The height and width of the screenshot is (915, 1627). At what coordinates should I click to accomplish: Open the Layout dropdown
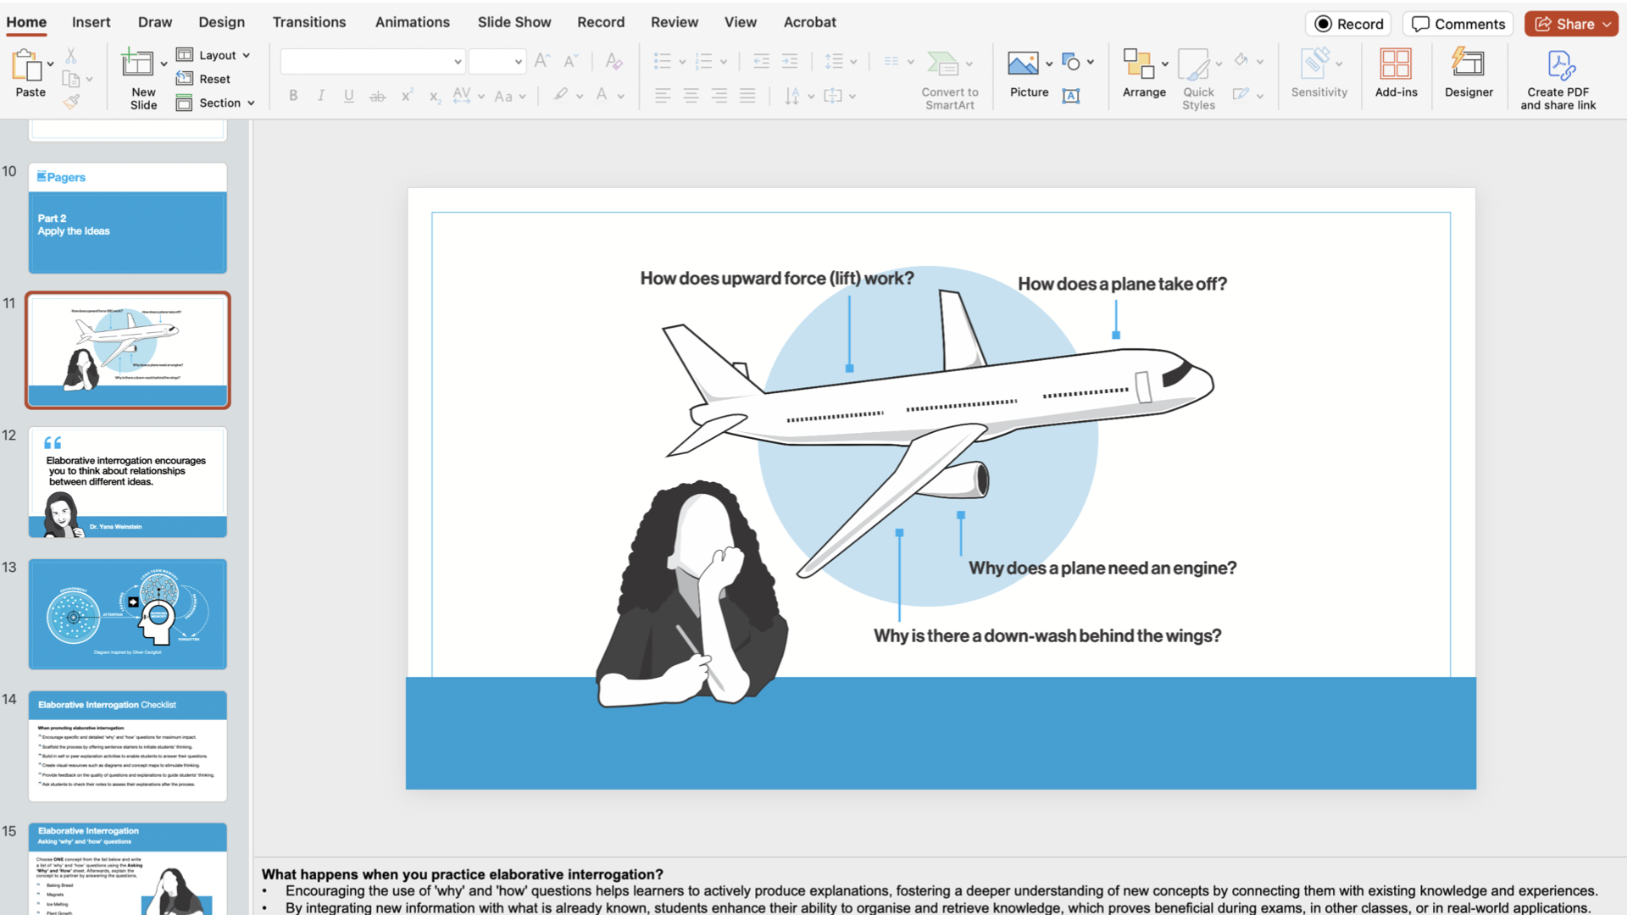coord(214,55)
